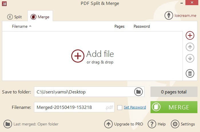
Task: Edit the Merged-20150419-153218 filename field
Action: [74, 107]
